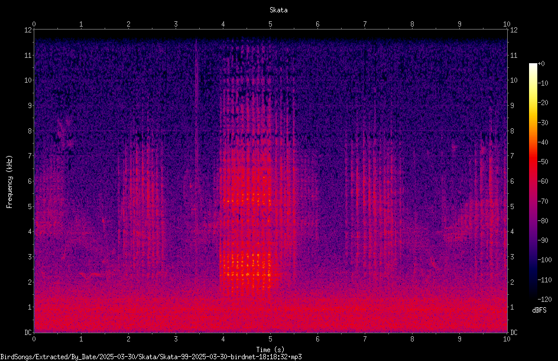Click the "-10" dBFS colorbar tick label
This screenshot has height=361, width=558.
point(543,83)
